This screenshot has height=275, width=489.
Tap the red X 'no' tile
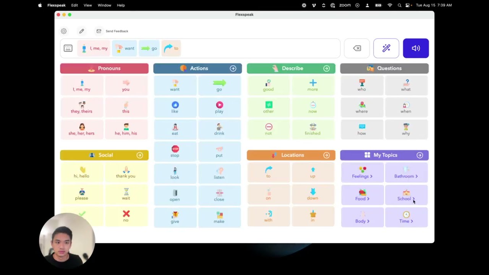tap(126, 216)
